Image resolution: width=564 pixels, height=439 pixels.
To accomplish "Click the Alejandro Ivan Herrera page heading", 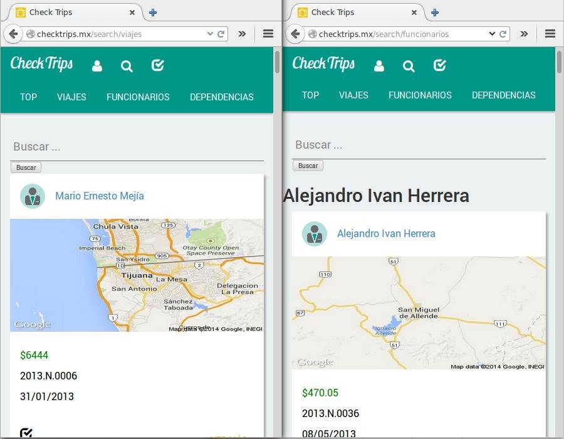I will pos(376,196).
